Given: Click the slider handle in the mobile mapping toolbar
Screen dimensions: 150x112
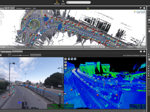Looking at the screenshot, I should (20, 55).
